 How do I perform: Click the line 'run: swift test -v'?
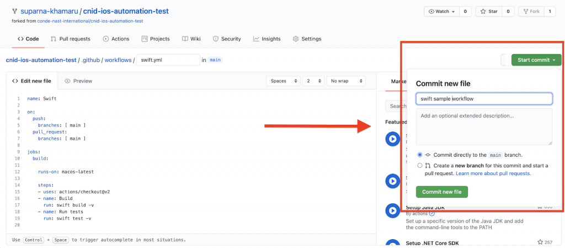67,218
